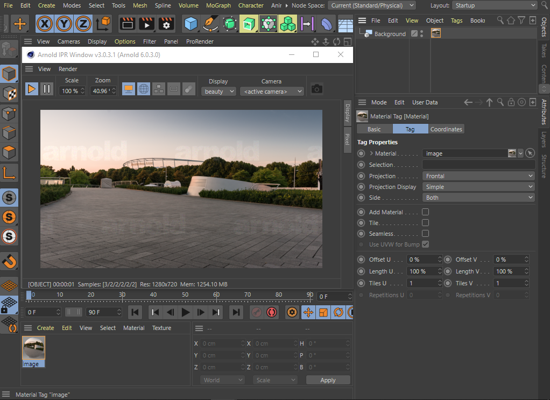550x400 pixels.
Task: Open the Render menu in Arnold IPR window
Action: [68, 69]
